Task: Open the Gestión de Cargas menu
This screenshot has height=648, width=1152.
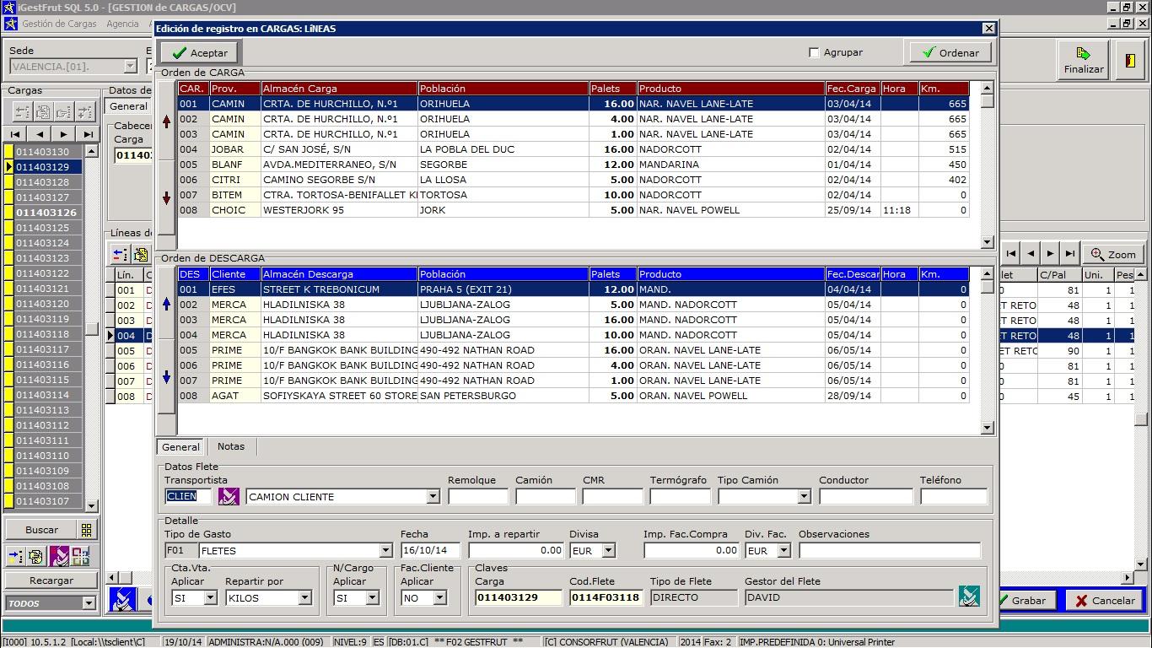Action: click(x=59, y=24)
